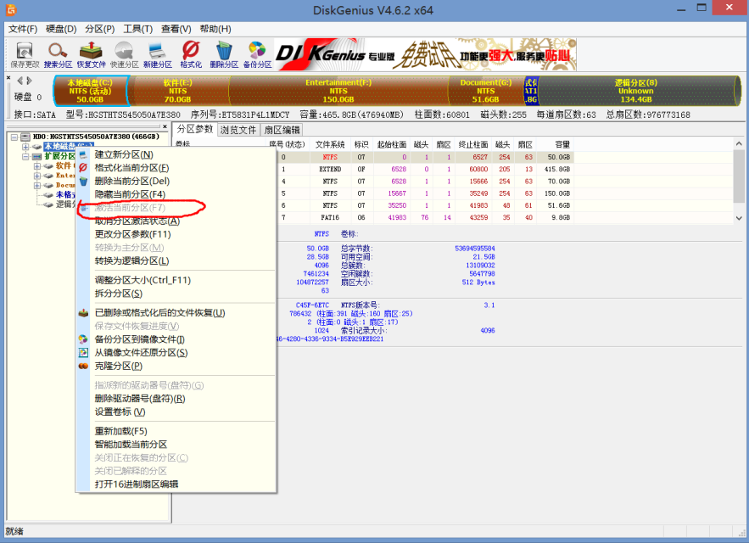Click the 删除分区 trash bin toolbar icon

(224, 53)
